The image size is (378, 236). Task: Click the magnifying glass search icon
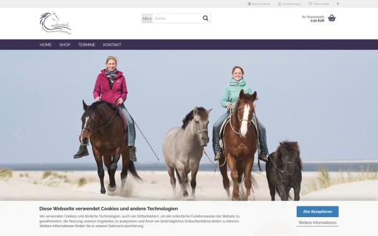pyautogui.click(x=205, y=18)
